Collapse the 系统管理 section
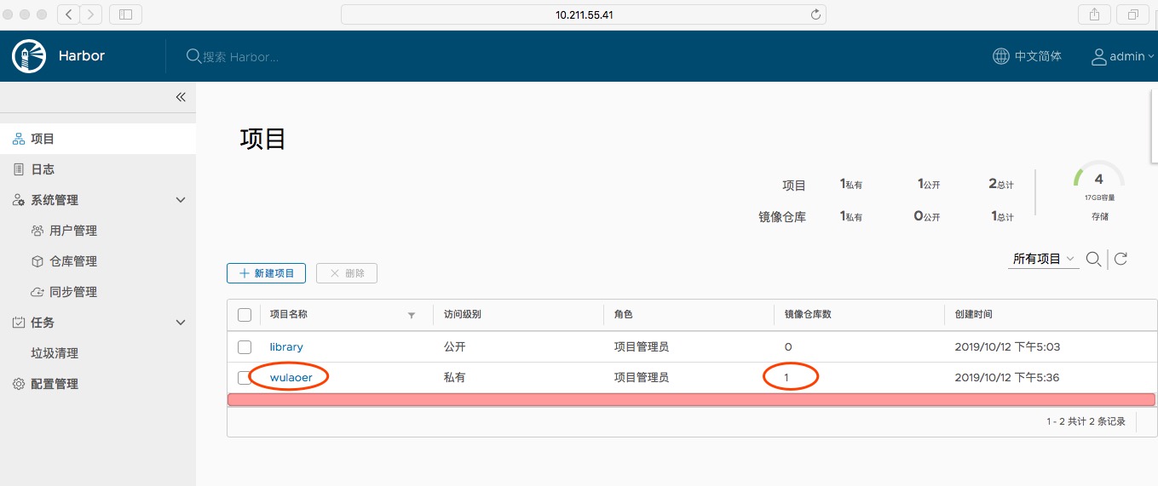This screenshot has height=486, width=1158. (x=180, y=200)
